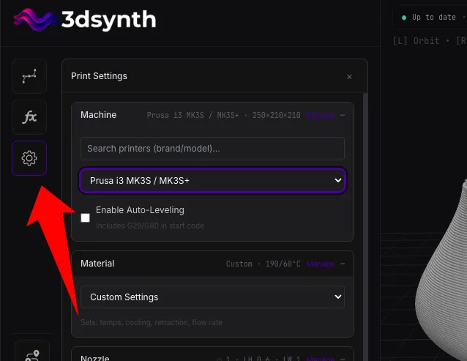Click the Material section header title

[97, 264]
